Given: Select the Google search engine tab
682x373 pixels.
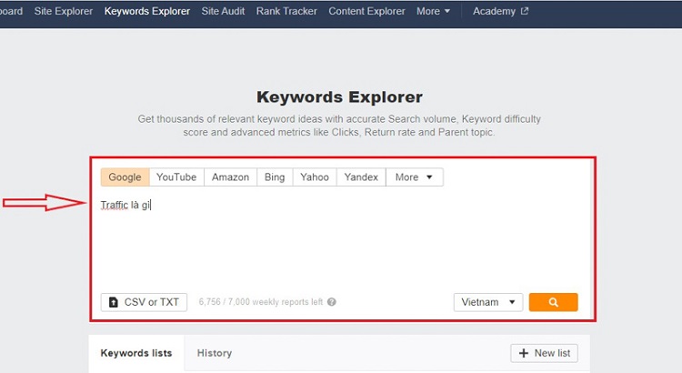Looking at the screenshot, I should tap(125, 177).
